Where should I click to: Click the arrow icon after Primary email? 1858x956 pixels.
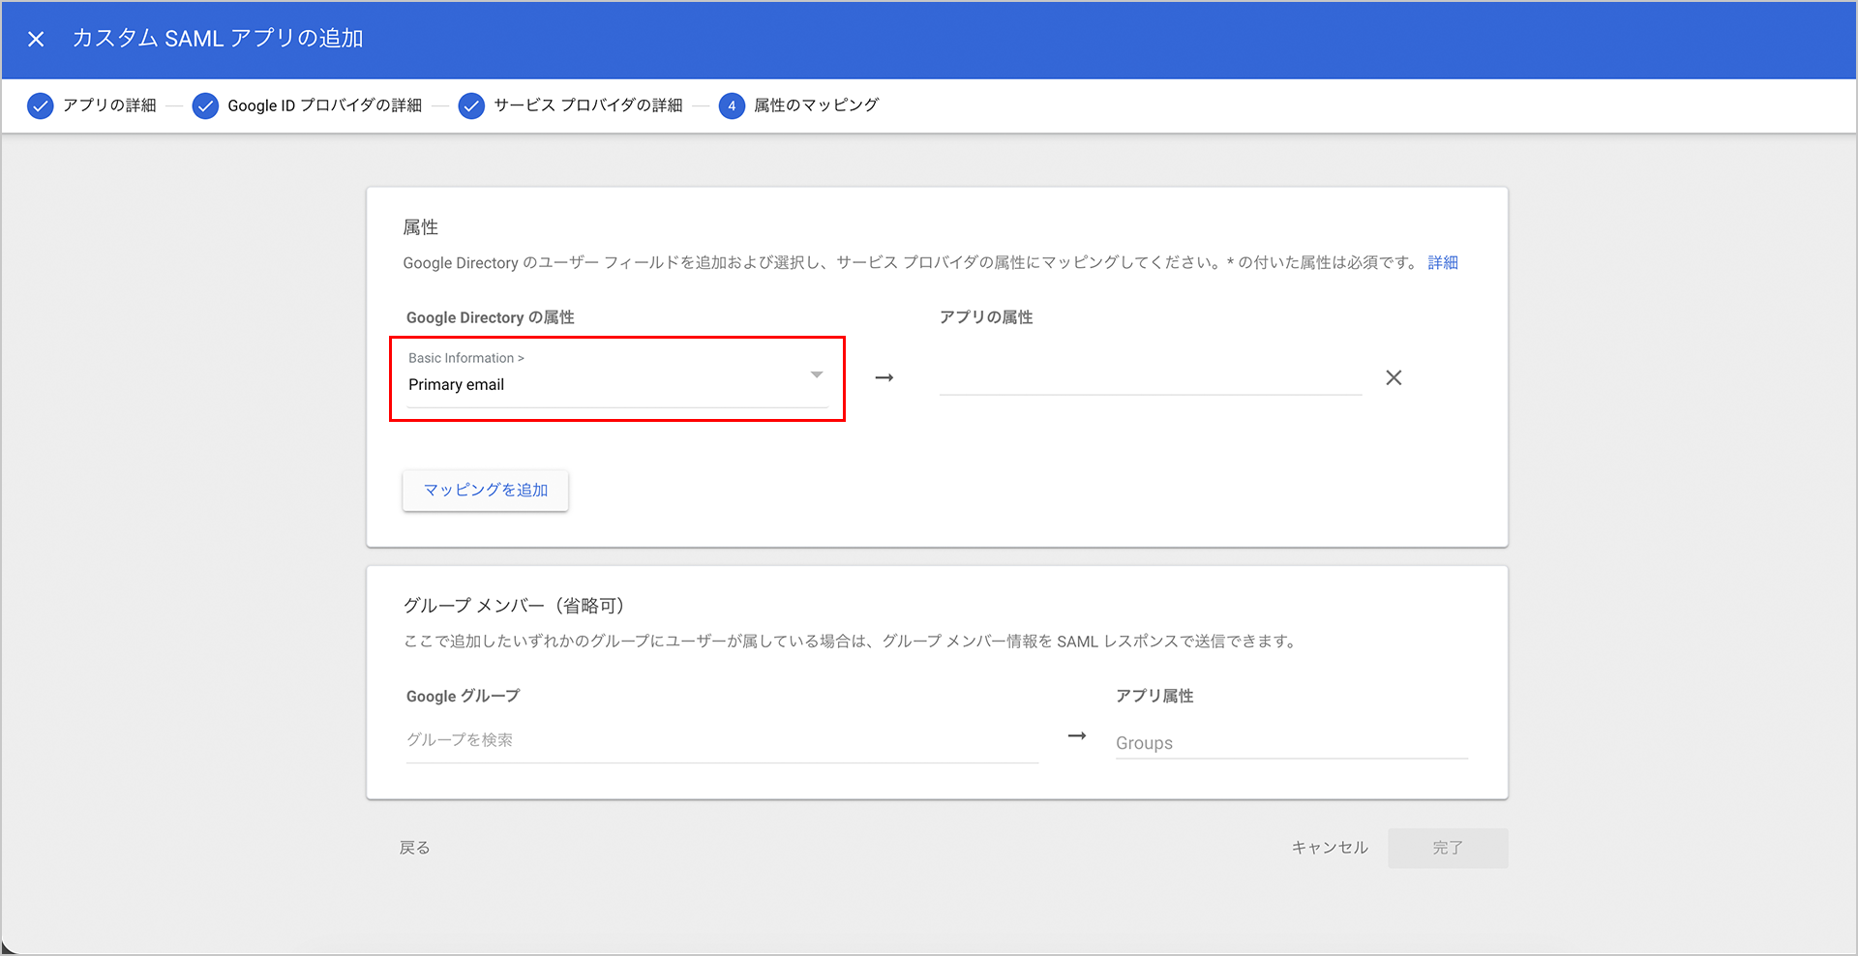(884, 377)
